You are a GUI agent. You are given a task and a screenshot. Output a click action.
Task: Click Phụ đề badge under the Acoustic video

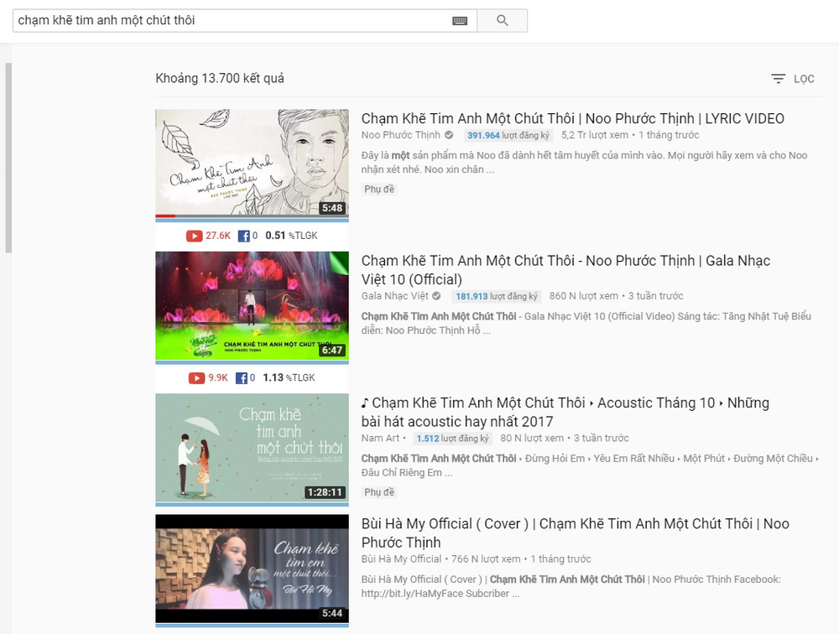(379, 492)
